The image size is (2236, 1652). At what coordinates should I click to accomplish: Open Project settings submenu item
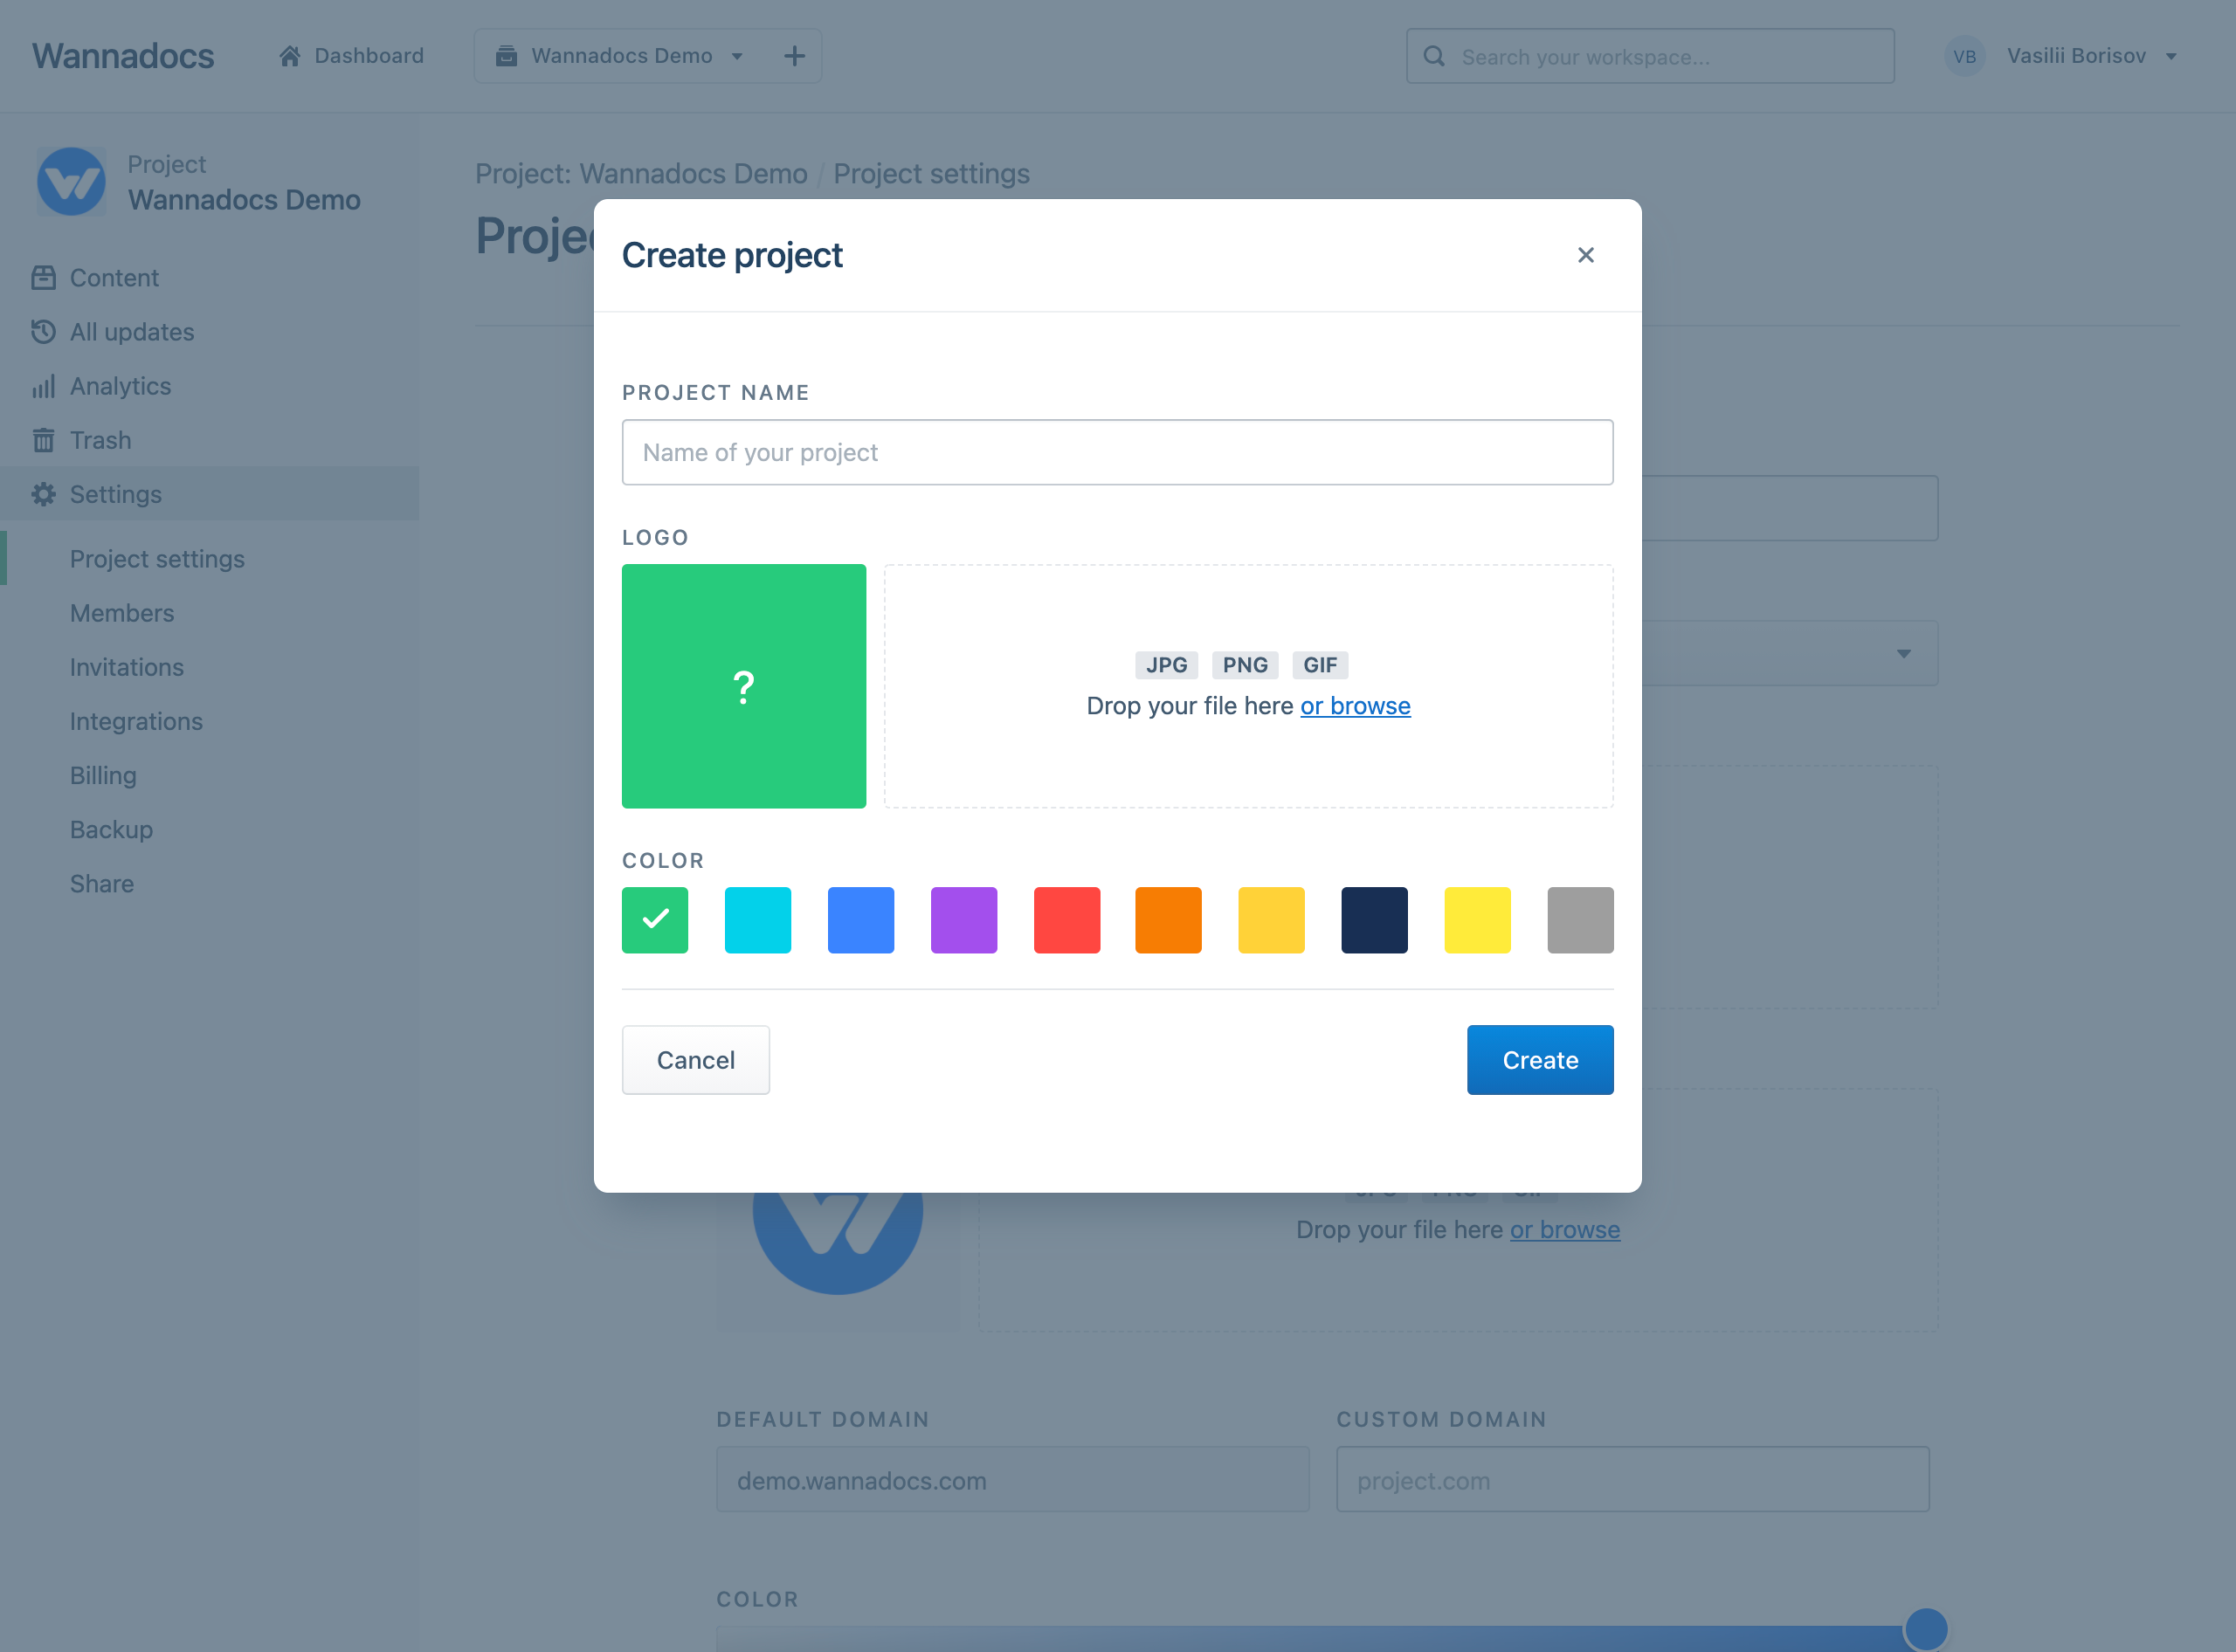[x=157, y=559]
